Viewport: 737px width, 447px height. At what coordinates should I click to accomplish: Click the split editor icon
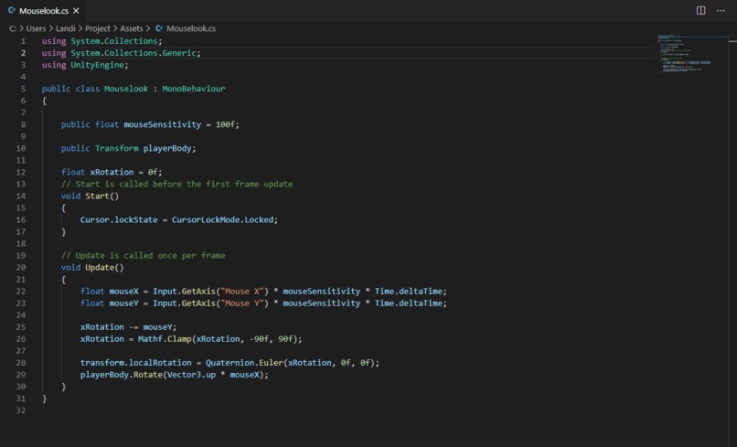[x=700, y=10]
